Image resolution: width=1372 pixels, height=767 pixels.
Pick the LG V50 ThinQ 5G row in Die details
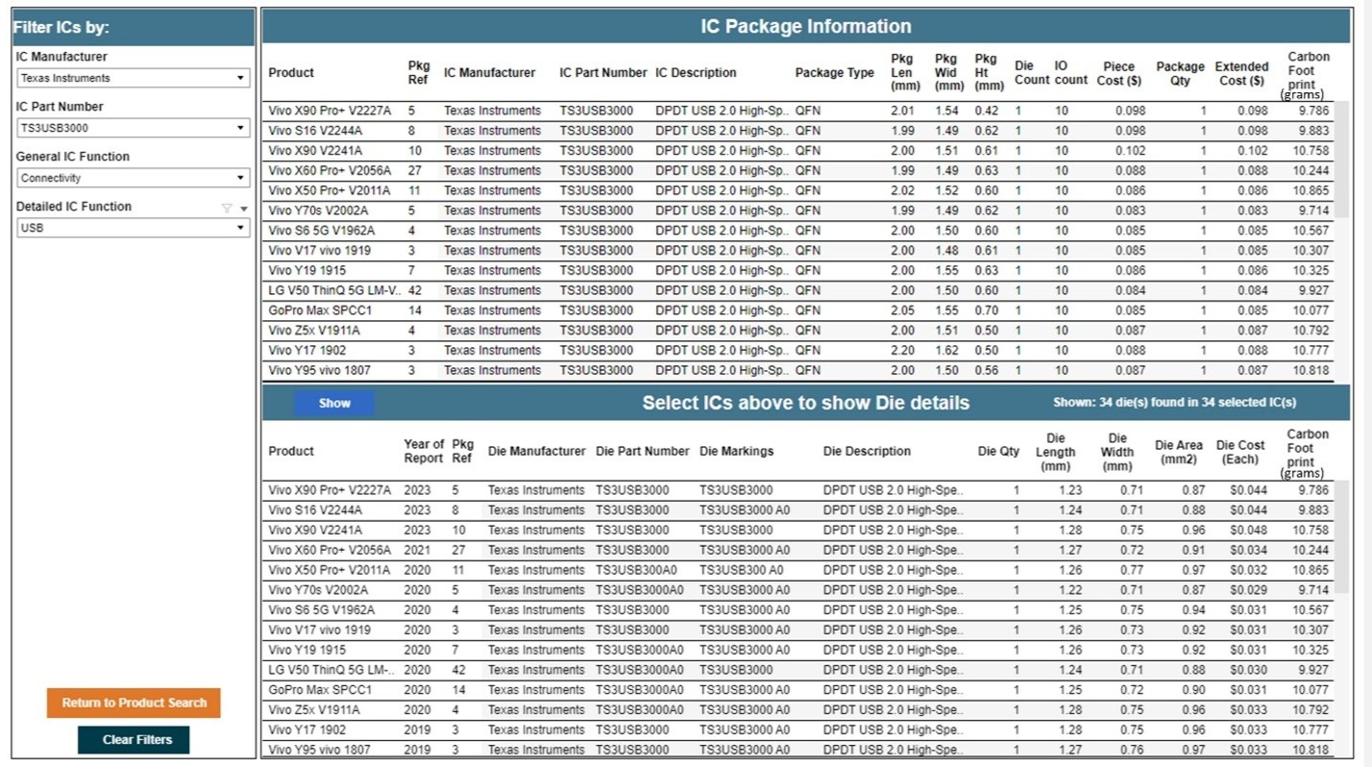click(331, 670)
